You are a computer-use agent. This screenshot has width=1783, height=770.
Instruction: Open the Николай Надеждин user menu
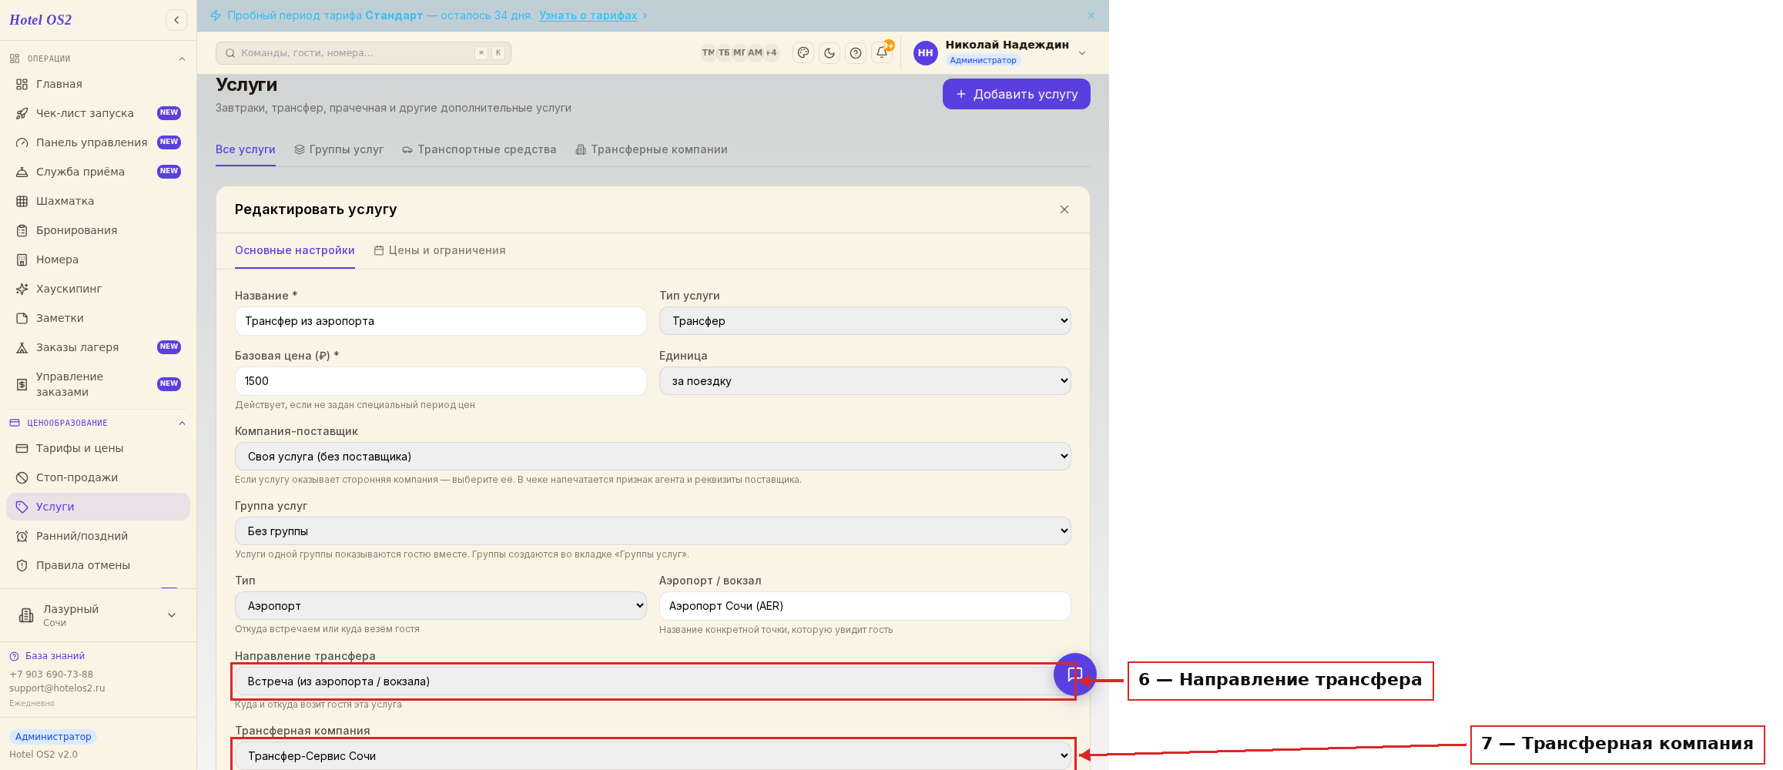[1000, 53]
